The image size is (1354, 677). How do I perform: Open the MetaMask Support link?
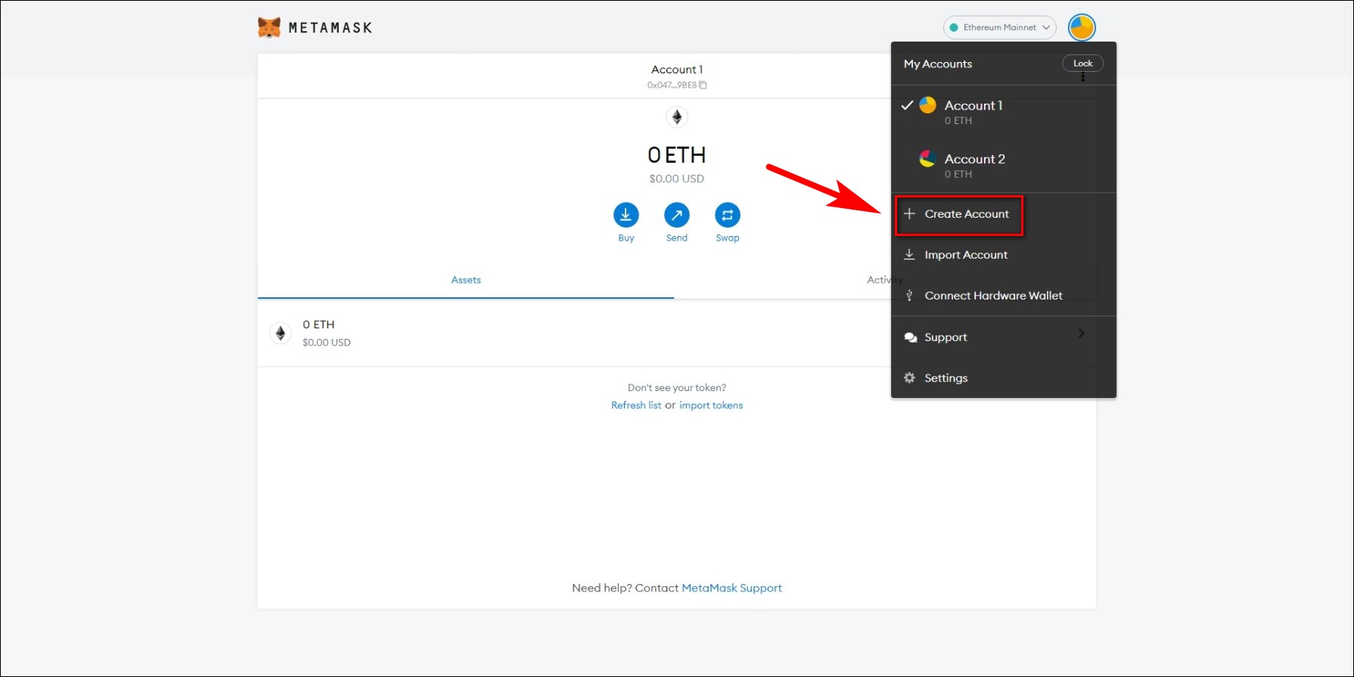tap(731, 588)
